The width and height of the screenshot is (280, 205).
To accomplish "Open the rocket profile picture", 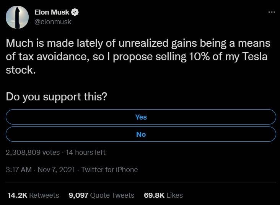I will click(17, 17).
